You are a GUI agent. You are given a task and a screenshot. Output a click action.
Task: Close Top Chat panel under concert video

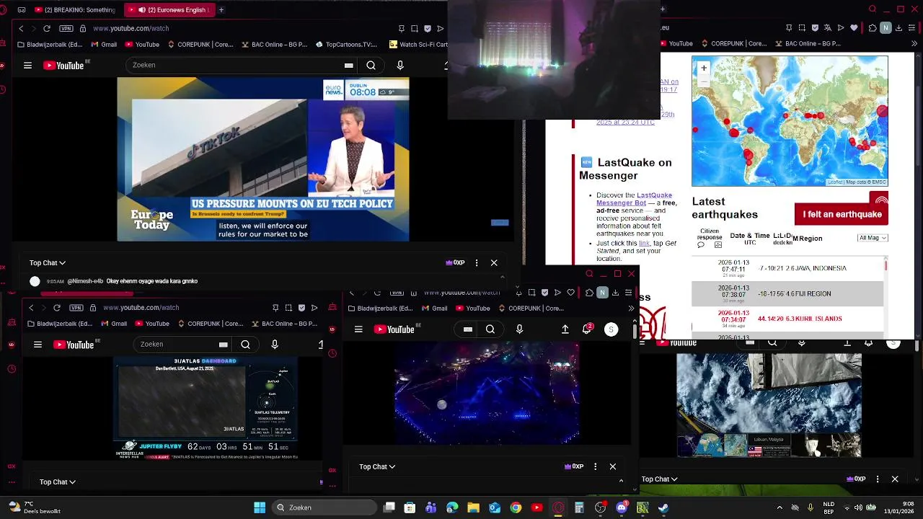coord(613,467)
